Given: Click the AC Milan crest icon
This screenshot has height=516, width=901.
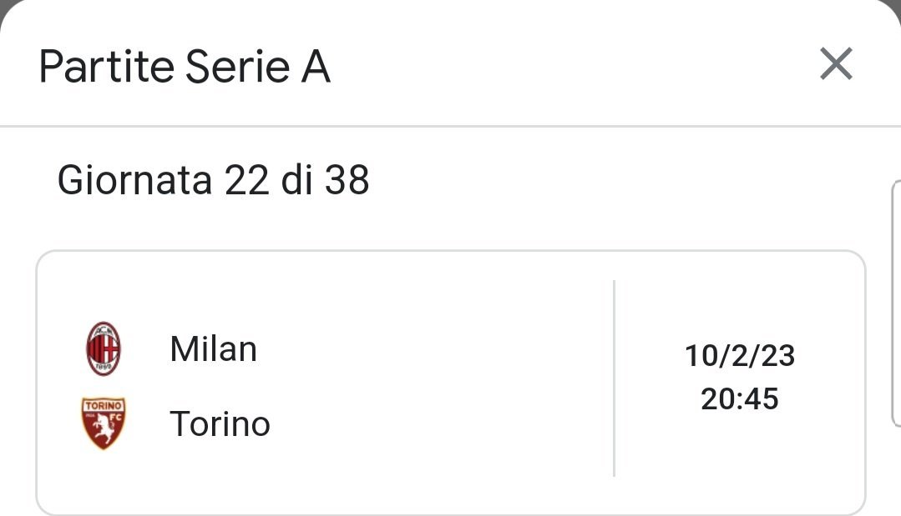Looking at the screenshot, I should 104,349.
